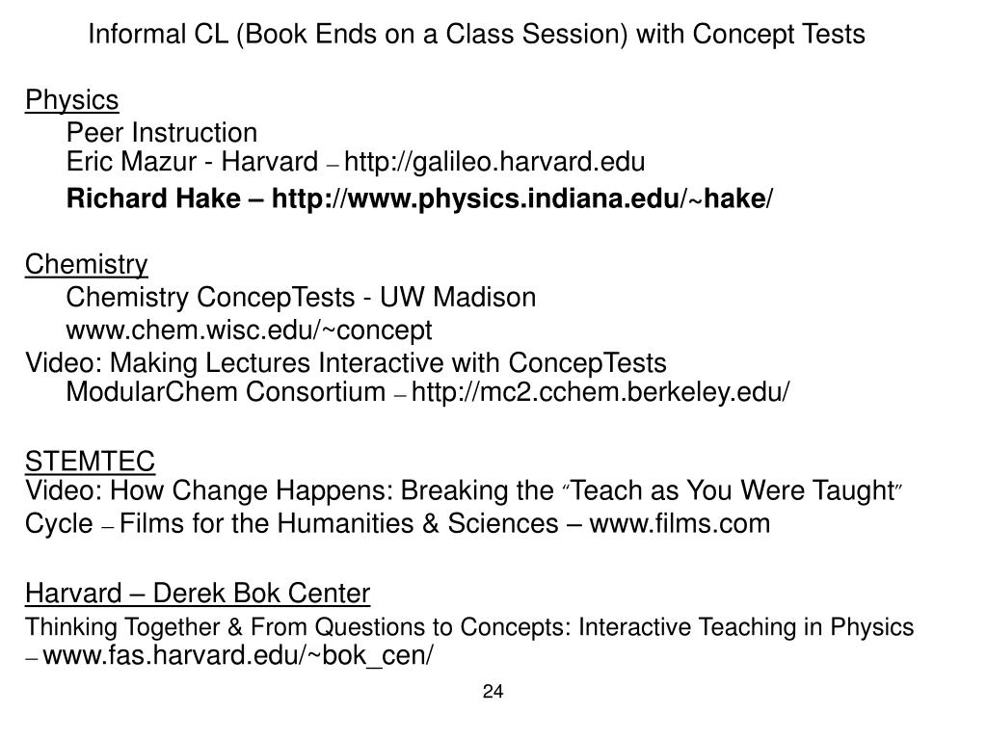Open the www.films.com link
This screenshot has width=987, height=740.
coord(680,523)
